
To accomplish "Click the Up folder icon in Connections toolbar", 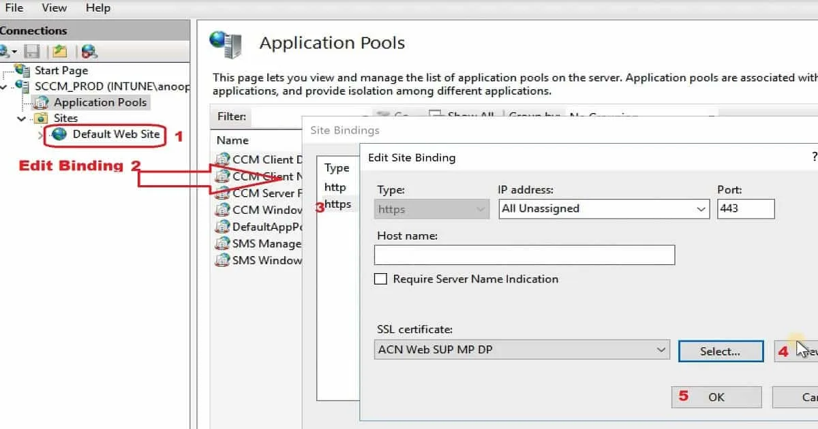I will pos(61,51).
